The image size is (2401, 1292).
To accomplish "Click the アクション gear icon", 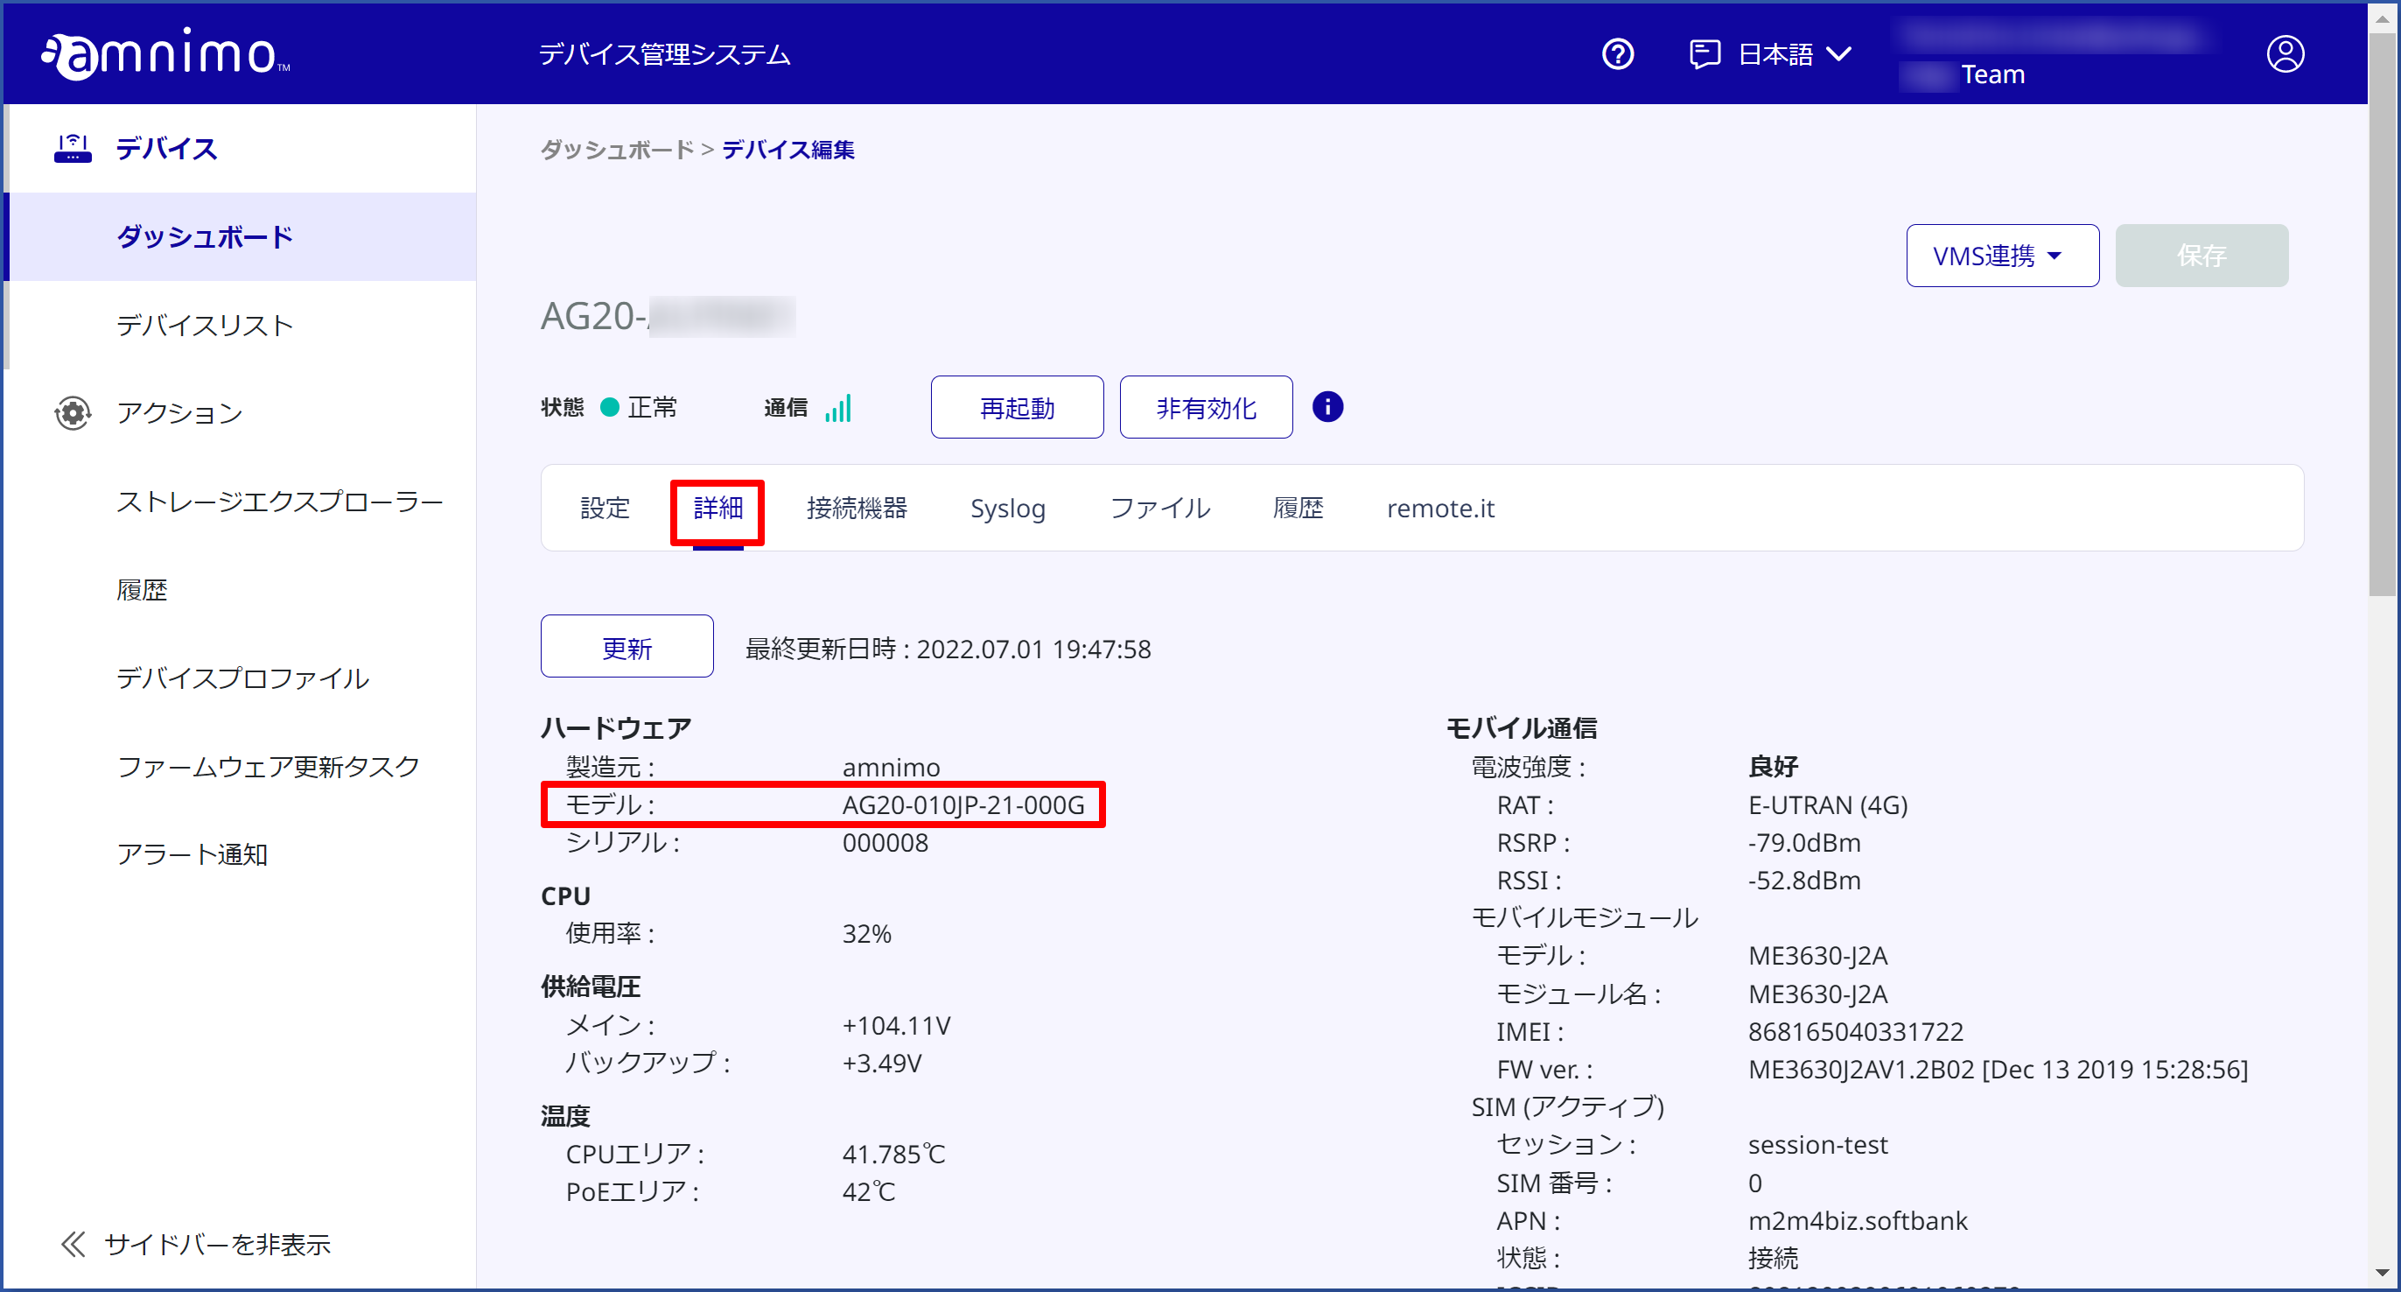I will [73, 412].
